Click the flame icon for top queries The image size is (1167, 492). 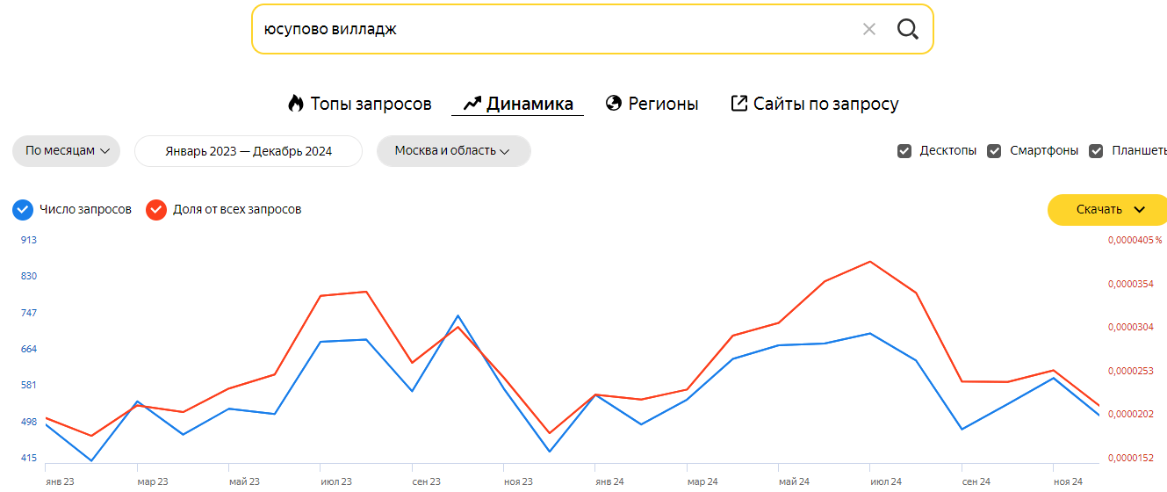pyautogui.click(x=296, y=104)
